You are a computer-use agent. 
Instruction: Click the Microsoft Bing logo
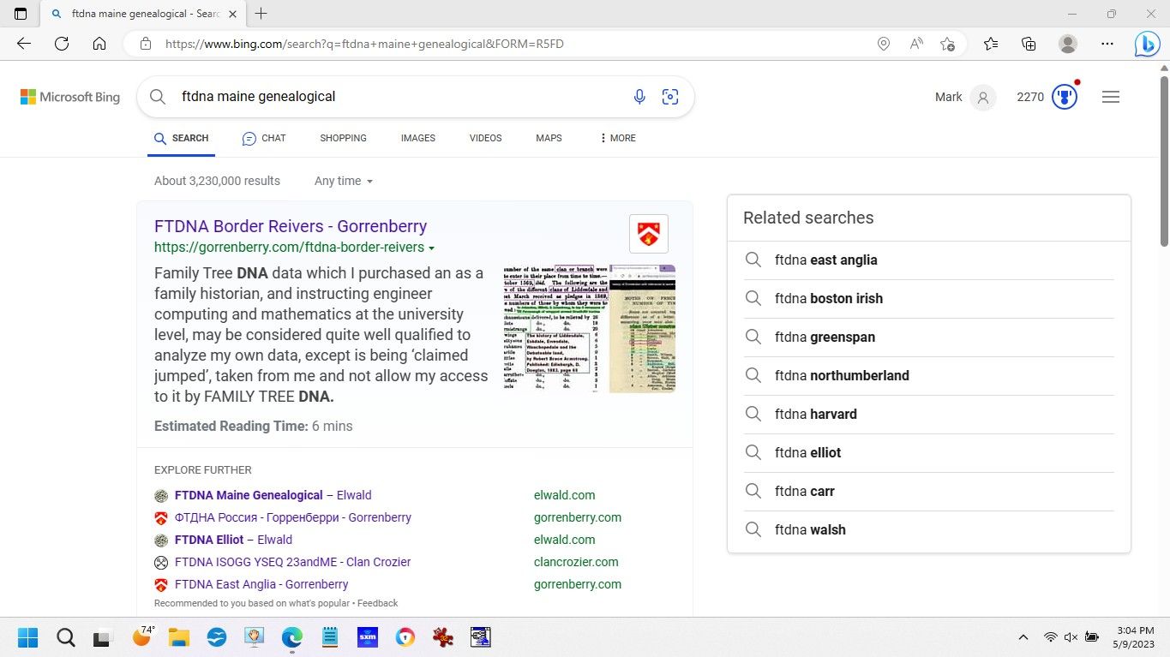click(x=70, y=97)
